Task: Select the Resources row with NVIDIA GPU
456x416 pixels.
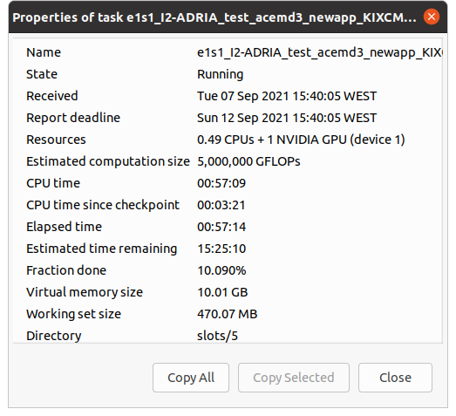Action: [x=228, y=140]
